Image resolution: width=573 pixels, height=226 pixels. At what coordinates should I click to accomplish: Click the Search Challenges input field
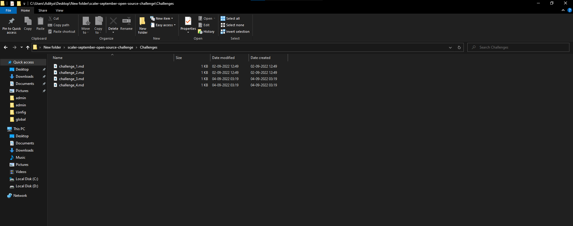point(518,47)
